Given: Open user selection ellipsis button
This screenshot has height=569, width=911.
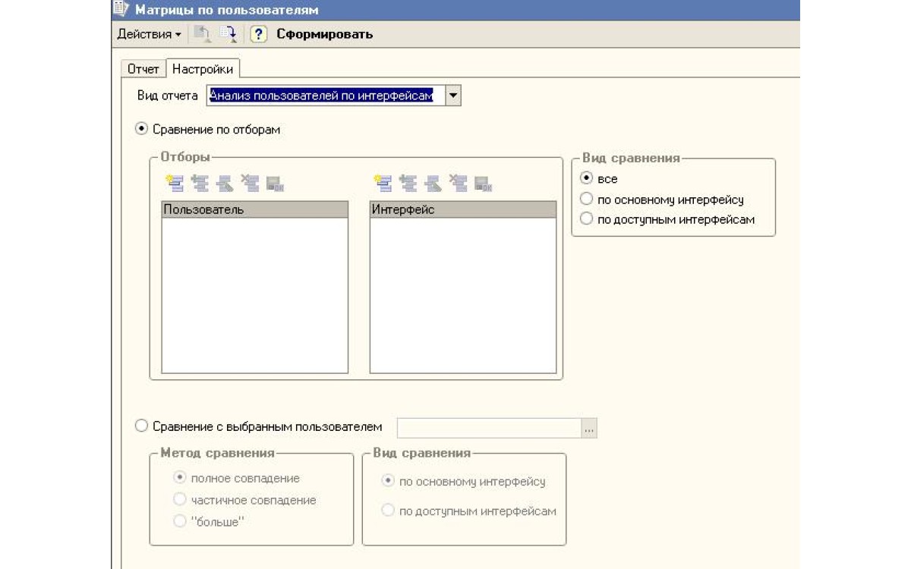Looking at the screenshot, I should pos(589,429).
